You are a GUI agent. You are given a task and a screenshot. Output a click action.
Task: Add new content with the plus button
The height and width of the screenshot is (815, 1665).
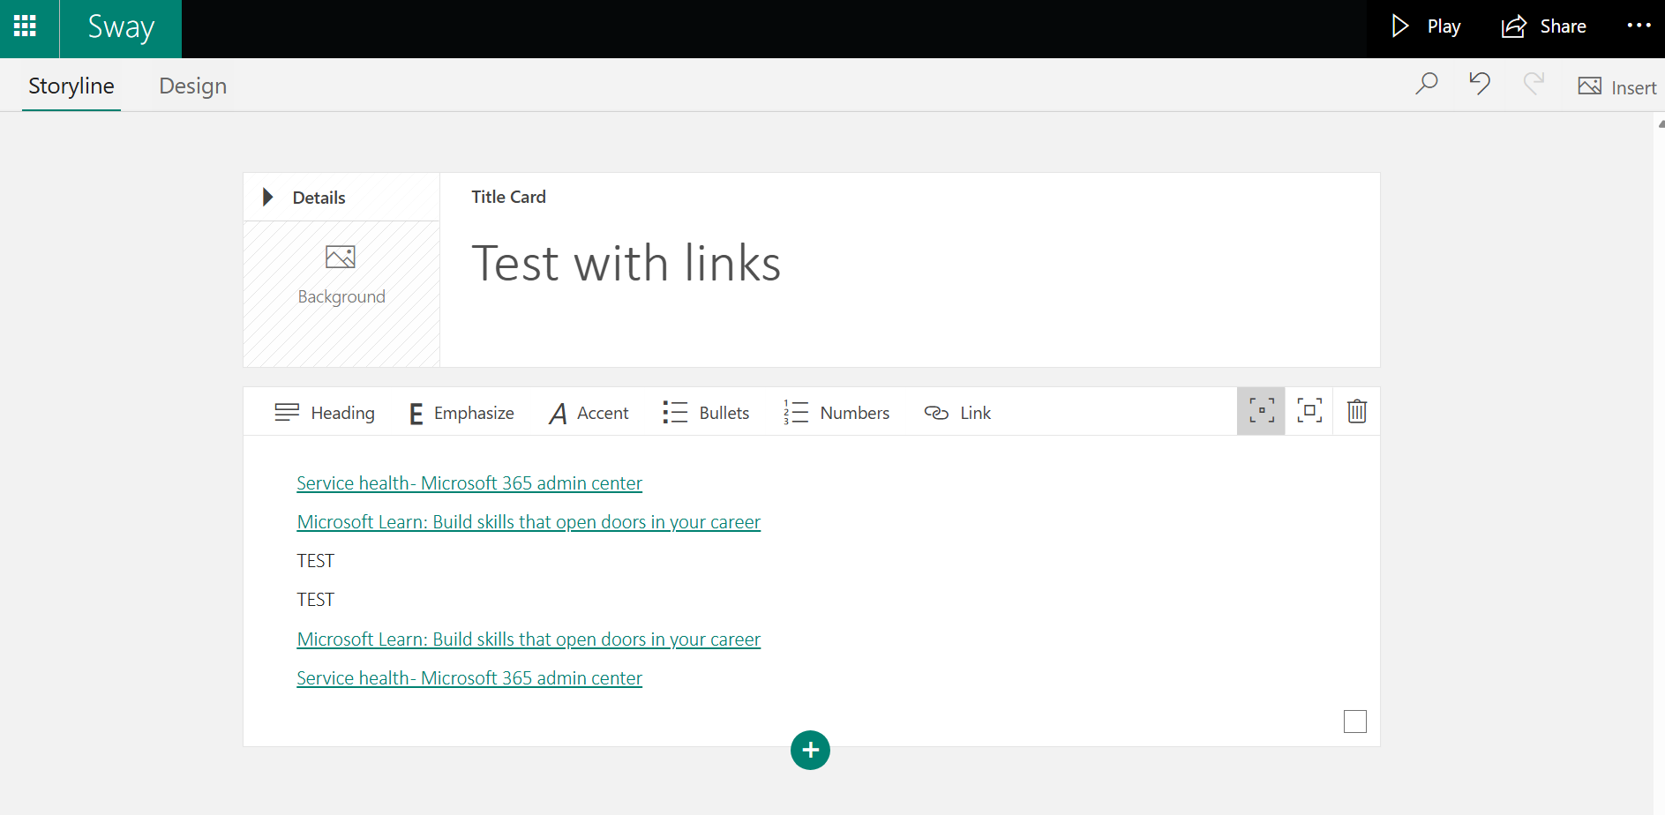point(810,751)
